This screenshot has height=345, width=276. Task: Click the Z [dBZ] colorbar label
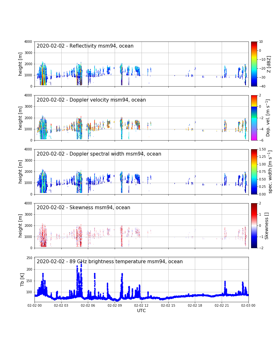269,64
